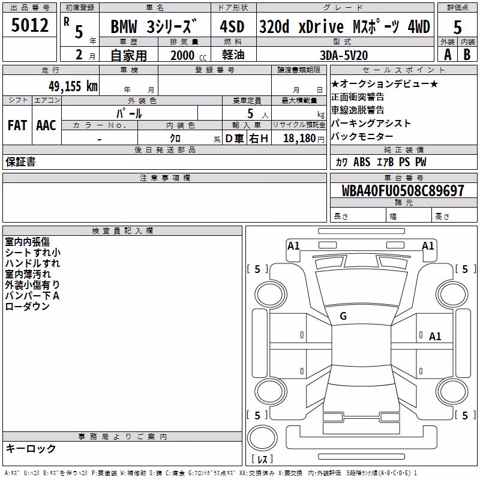Screen dimensions: 480x480
Task: Click the G mark on the windshield
Action: tap(343, 316)
